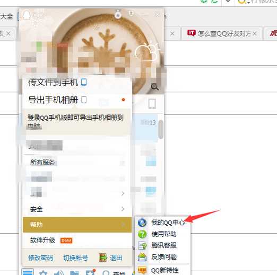The height and width of the screenshot is (275, 277).
Task: Open 所有服务 menu item
Action: 77,162
